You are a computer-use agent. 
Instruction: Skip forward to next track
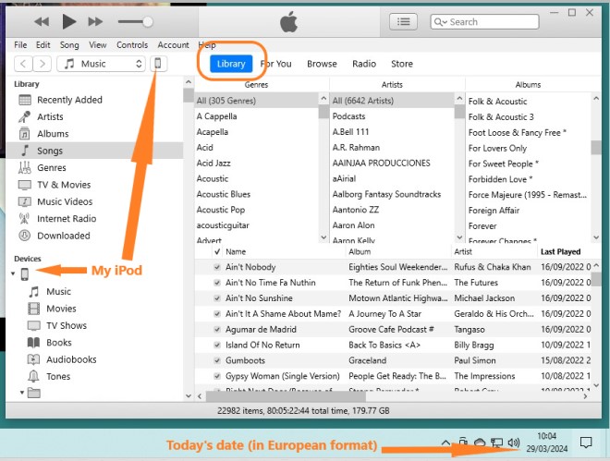95,22
